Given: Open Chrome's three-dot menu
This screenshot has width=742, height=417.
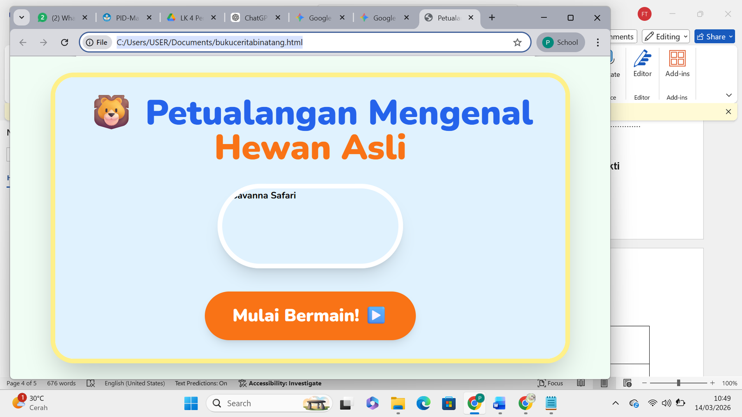Looking at the screenshot, I should [x=598, y=43].
